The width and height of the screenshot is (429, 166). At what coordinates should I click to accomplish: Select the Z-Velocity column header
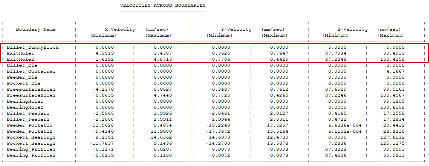(352, 29)
